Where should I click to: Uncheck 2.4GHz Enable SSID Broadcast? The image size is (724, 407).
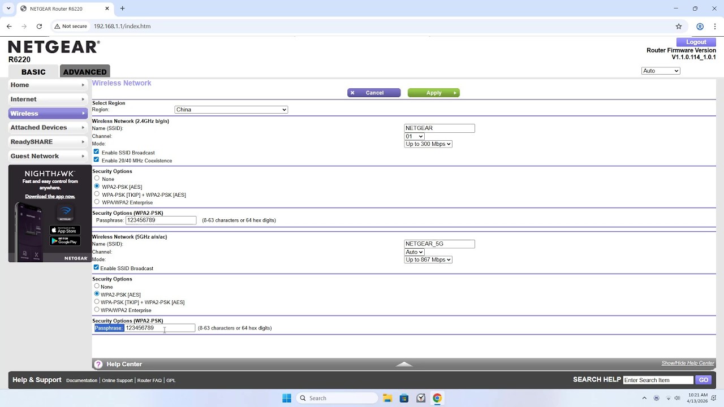tap(96, 152)
